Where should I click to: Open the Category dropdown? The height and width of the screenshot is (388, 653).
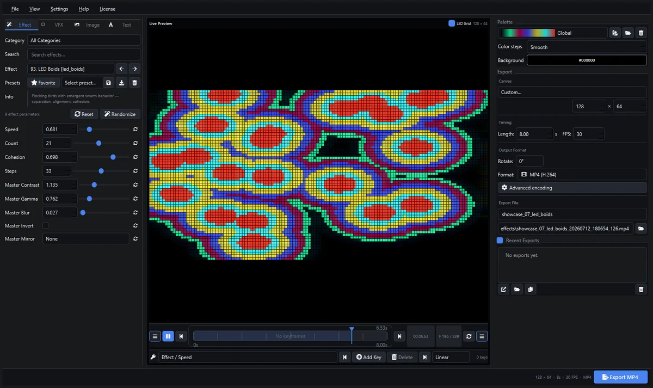84,40
